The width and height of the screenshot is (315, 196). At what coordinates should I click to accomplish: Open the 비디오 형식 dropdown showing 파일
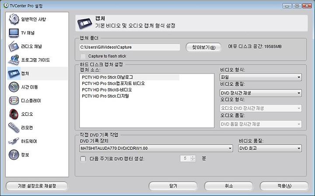pyautogui.click(x=261, y=77)
